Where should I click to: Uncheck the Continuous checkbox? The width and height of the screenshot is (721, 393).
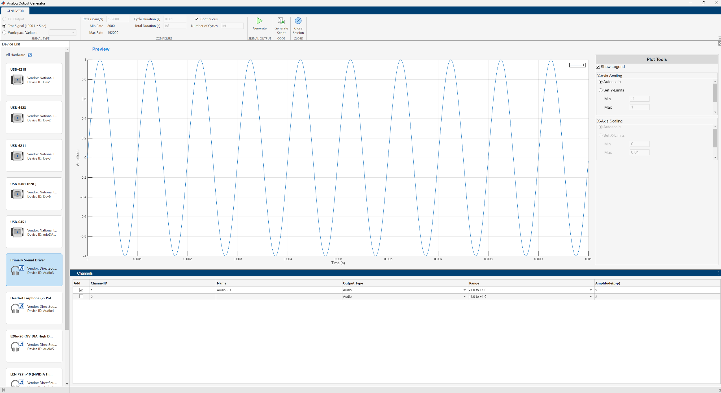click(196, 19)
